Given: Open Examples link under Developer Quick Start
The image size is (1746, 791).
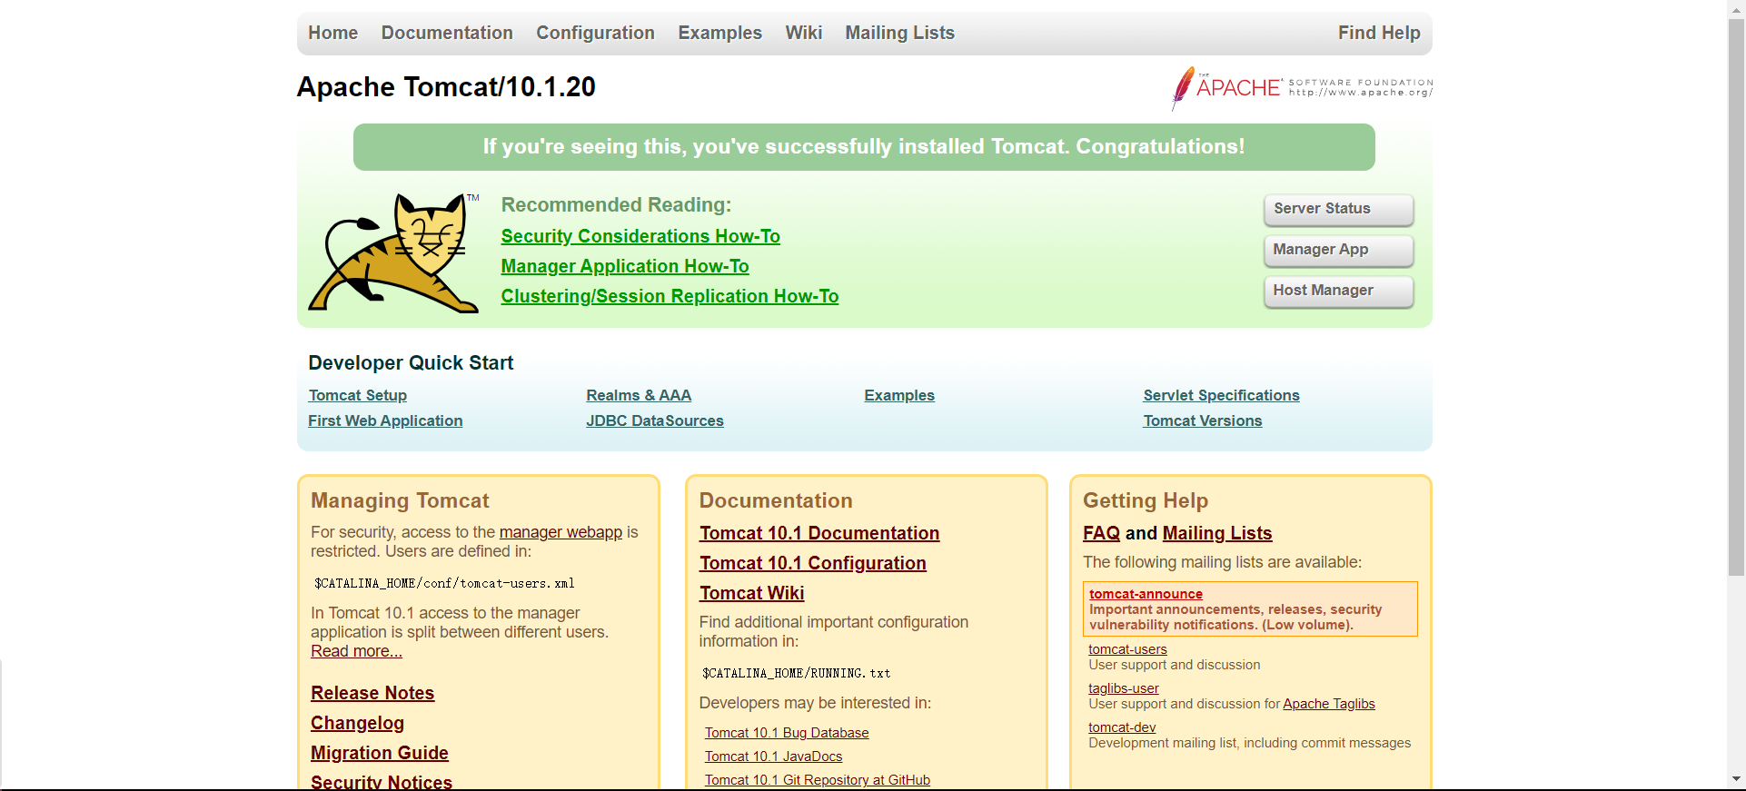Looking at the screenshot, I should tap(899, 395).
